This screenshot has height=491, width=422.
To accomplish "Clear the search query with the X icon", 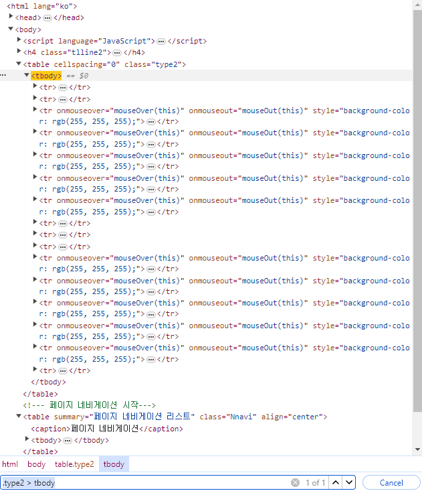I will [295, 482].
